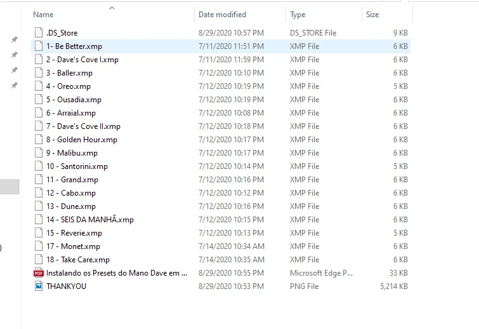Click the fourth pin icon in the sidebar
The width and height of the screenshot is (479, 329).
point(15,85)
